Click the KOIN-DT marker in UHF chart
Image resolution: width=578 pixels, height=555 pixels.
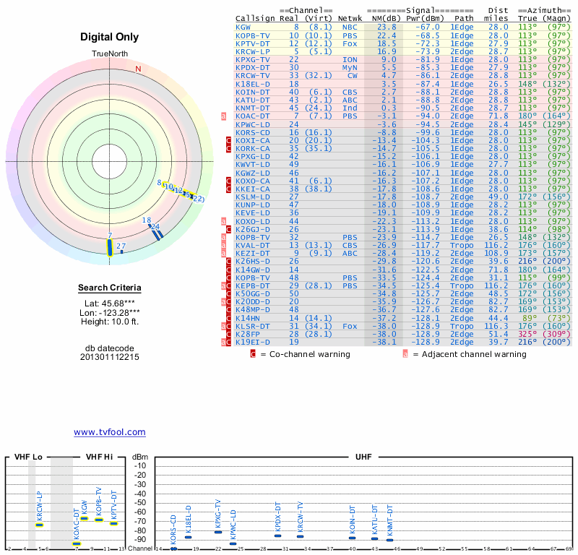click(353, 538)
